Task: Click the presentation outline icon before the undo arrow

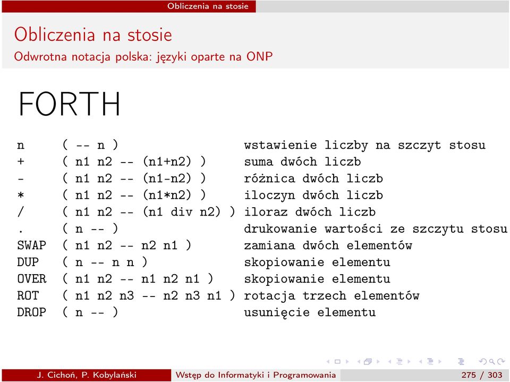Action: pos(461,361)
